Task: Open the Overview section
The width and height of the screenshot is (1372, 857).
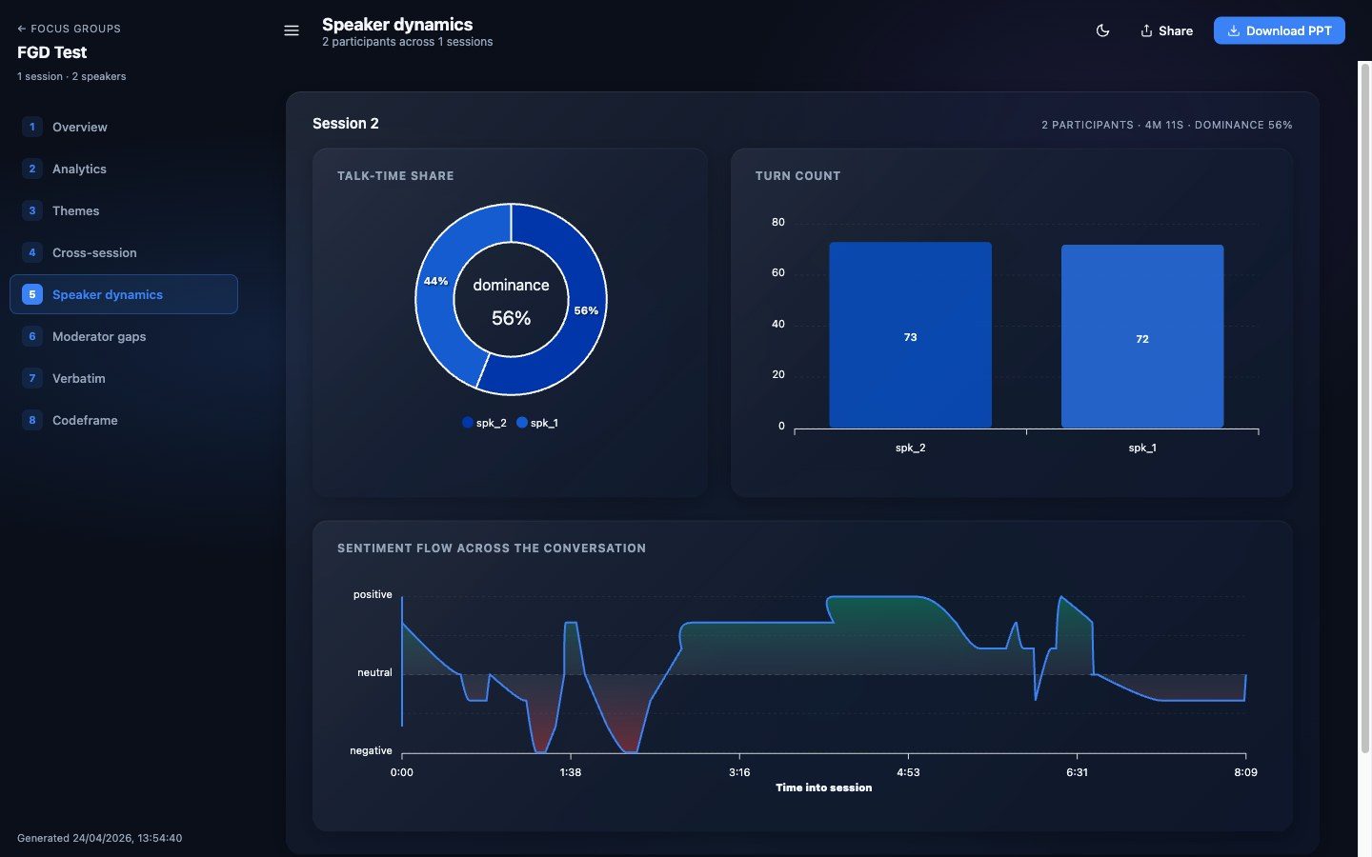Action: click(124, 127)
